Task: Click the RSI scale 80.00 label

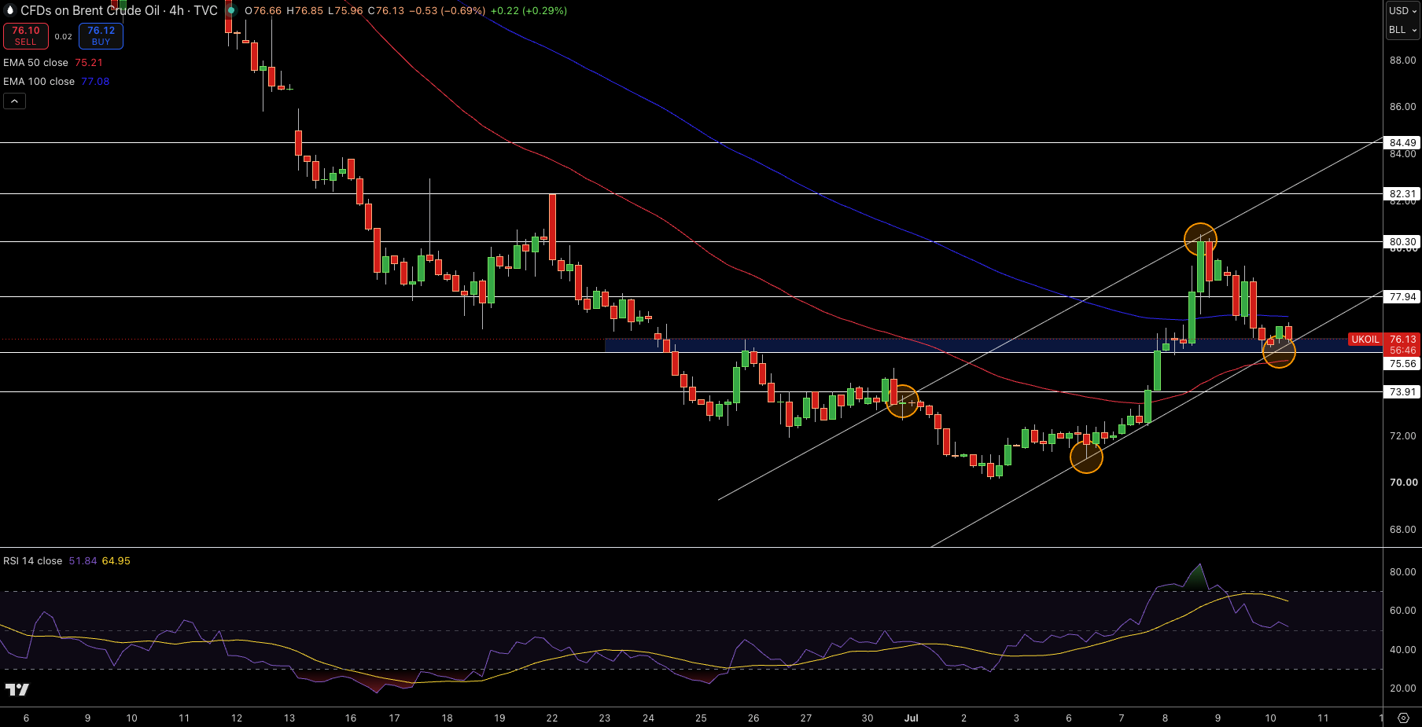Action: click(1402, 571)
